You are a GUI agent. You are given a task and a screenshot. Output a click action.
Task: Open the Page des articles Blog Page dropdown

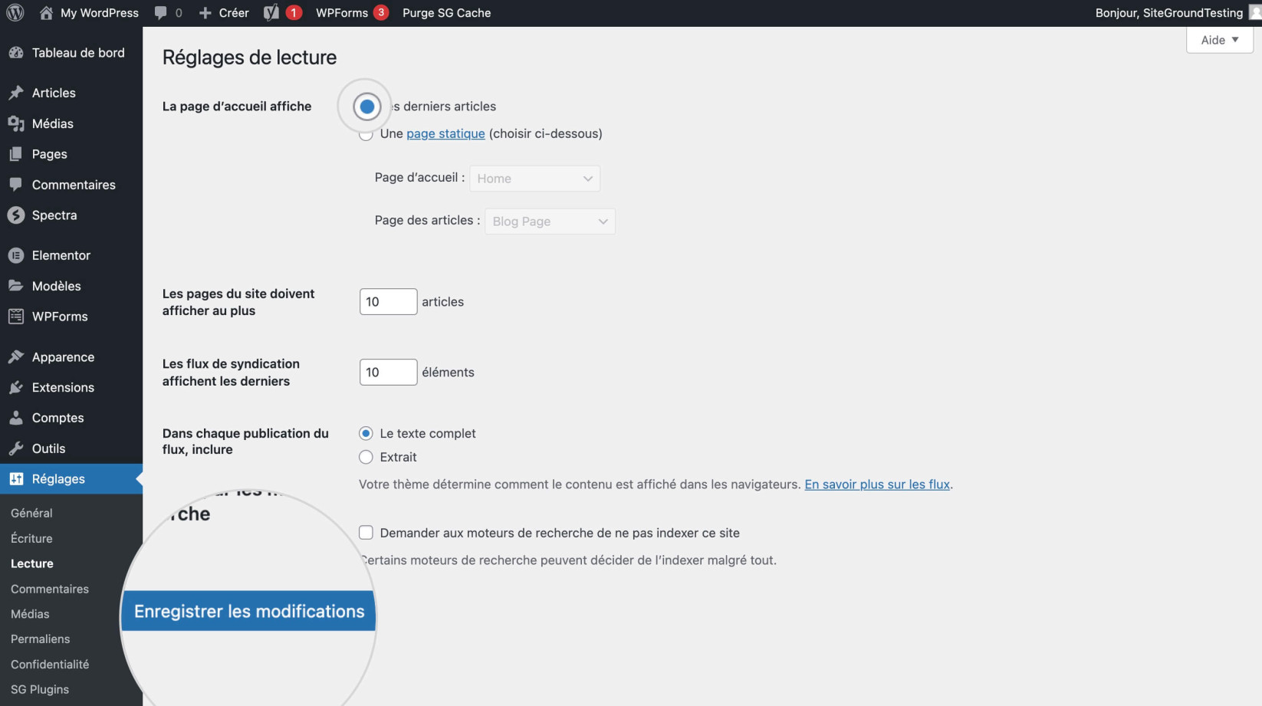coord(550,222)
